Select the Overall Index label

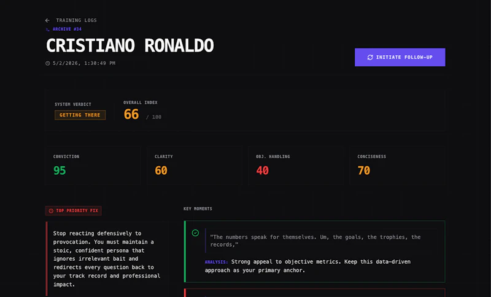point(141,102)
